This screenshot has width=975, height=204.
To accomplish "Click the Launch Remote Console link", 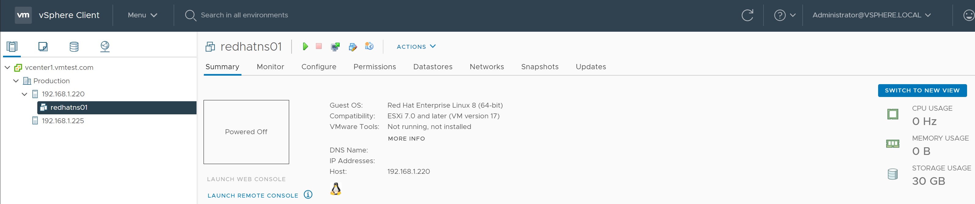I will [x=253, y=196].
